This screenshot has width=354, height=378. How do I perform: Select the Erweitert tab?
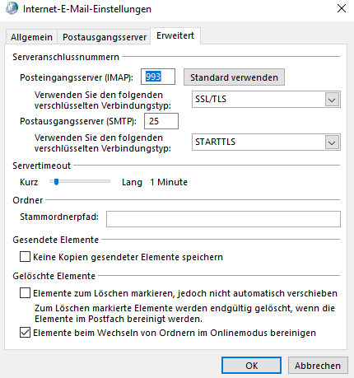click(x=175, y=35)
